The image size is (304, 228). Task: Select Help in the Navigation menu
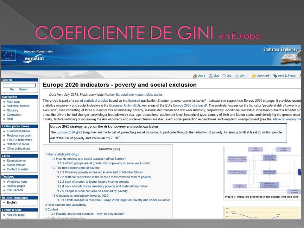pyautogui.click(x=10, y=119)
